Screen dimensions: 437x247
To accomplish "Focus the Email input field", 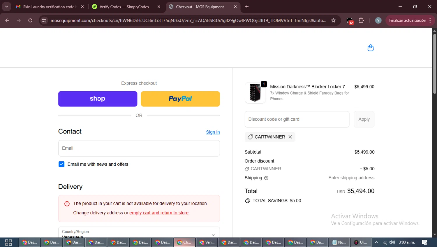I will 139,148.
